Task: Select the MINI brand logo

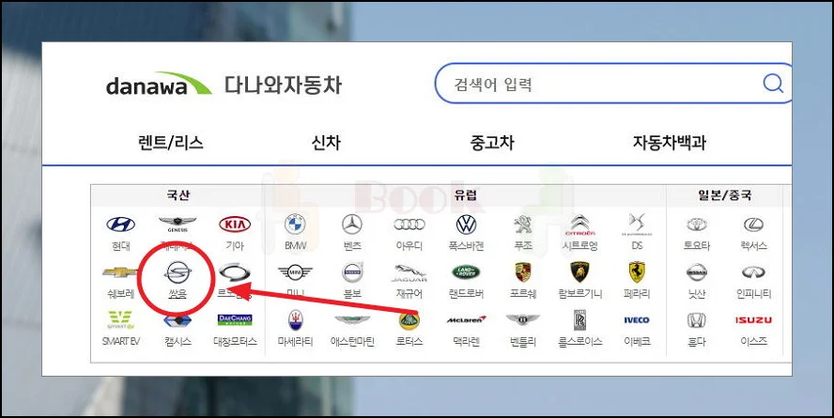Action: 295,272
